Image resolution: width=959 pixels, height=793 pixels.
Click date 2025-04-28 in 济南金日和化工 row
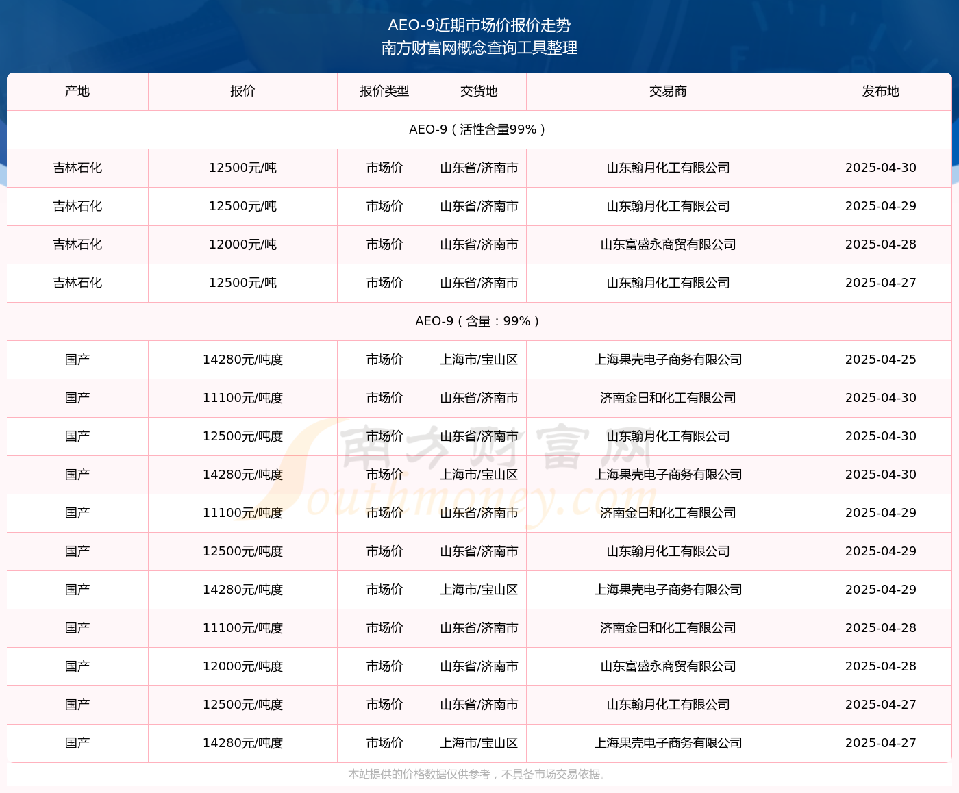(x=880, y=628)
